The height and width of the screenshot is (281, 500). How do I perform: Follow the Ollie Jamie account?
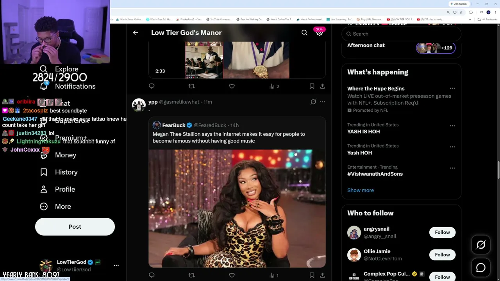click(x=442, y=255)
